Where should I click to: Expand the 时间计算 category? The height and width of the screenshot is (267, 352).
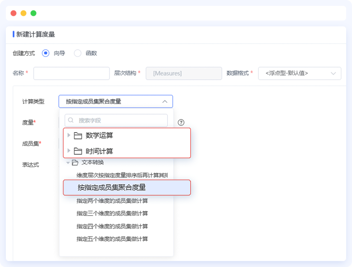tap(69, 151)
